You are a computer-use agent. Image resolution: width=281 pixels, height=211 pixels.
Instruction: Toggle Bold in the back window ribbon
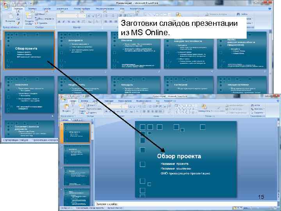point(59,22)
